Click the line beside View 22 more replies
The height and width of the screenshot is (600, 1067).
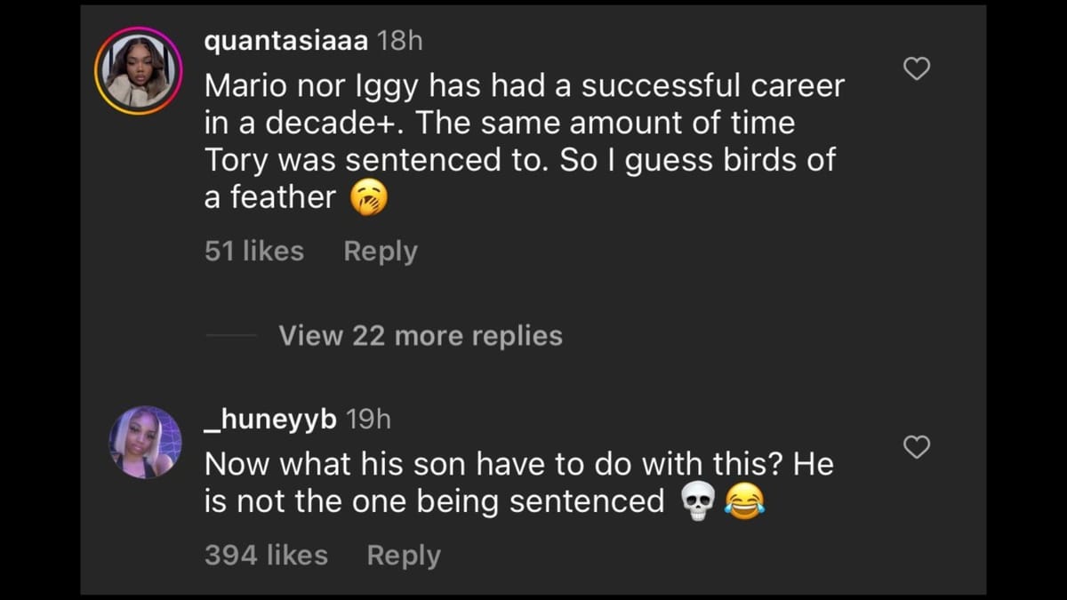[x=231, y=336]
